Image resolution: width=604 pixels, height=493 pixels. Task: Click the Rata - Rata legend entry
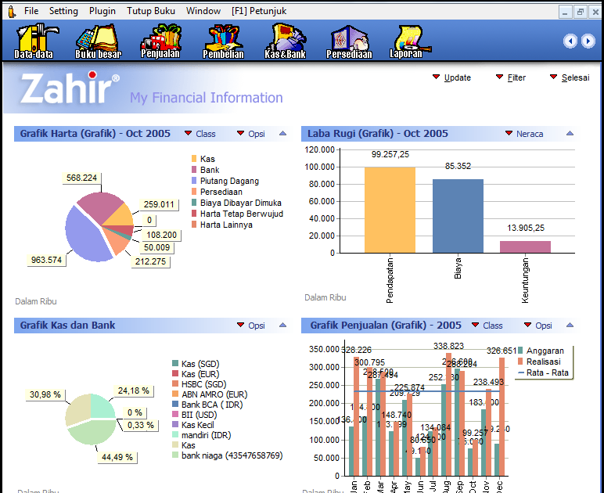[543, 372]
